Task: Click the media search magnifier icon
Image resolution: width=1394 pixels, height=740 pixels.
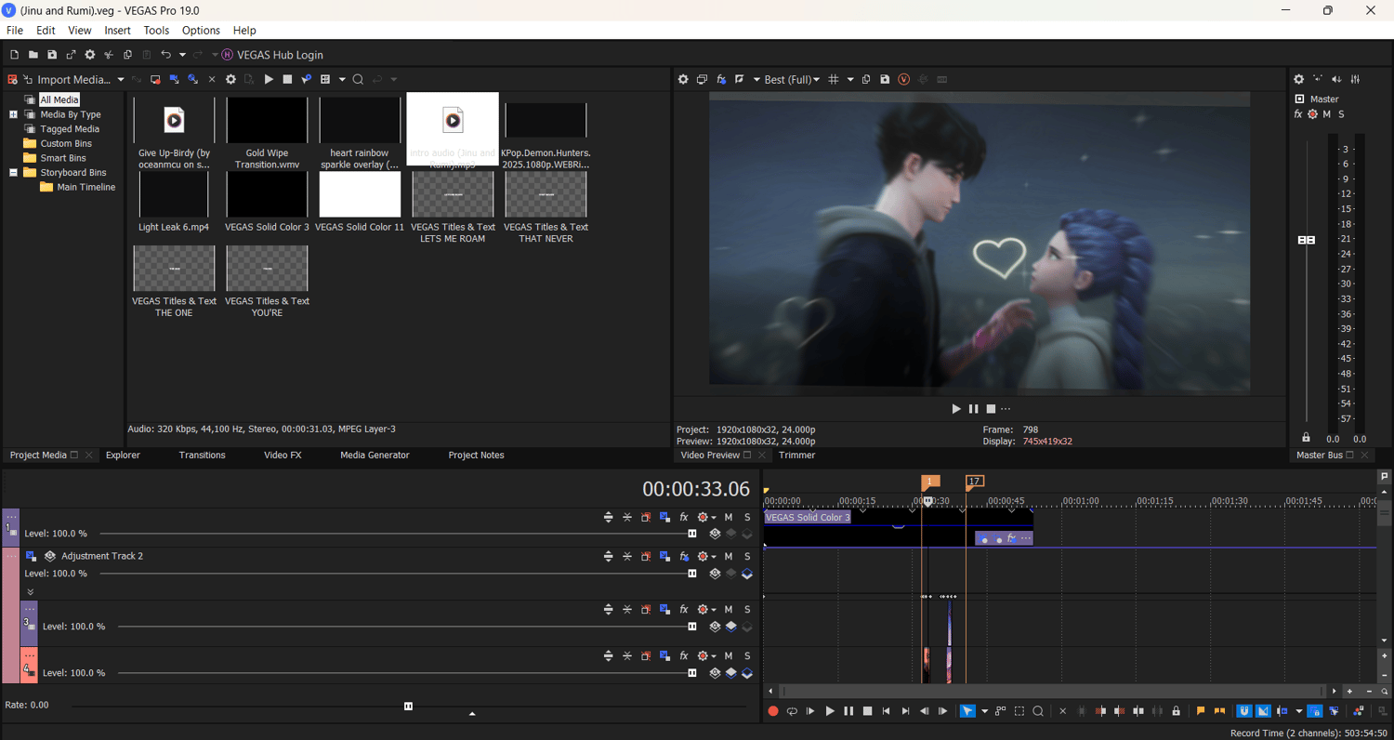Action: click(x=358, y=80)
